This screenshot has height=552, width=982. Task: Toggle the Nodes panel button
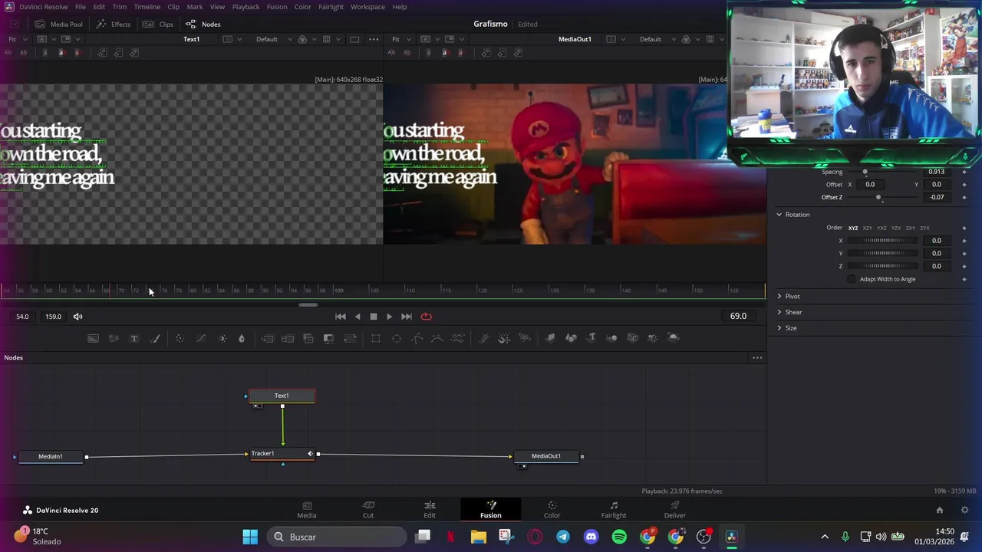pyautogui.click(x=203, y=25)
